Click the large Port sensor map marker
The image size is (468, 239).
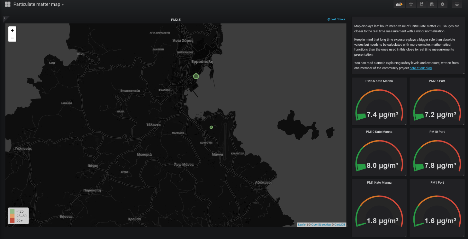coord(196,76)
